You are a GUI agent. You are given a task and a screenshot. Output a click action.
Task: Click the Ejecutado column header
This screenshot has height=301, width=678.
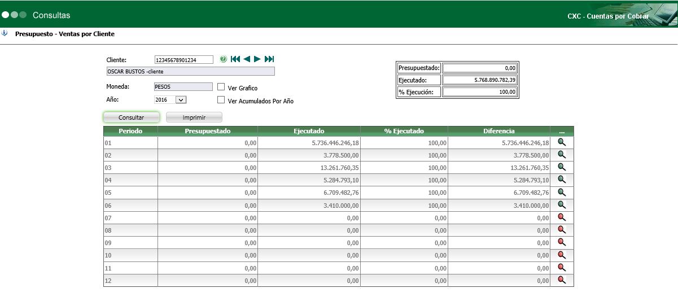309,131
